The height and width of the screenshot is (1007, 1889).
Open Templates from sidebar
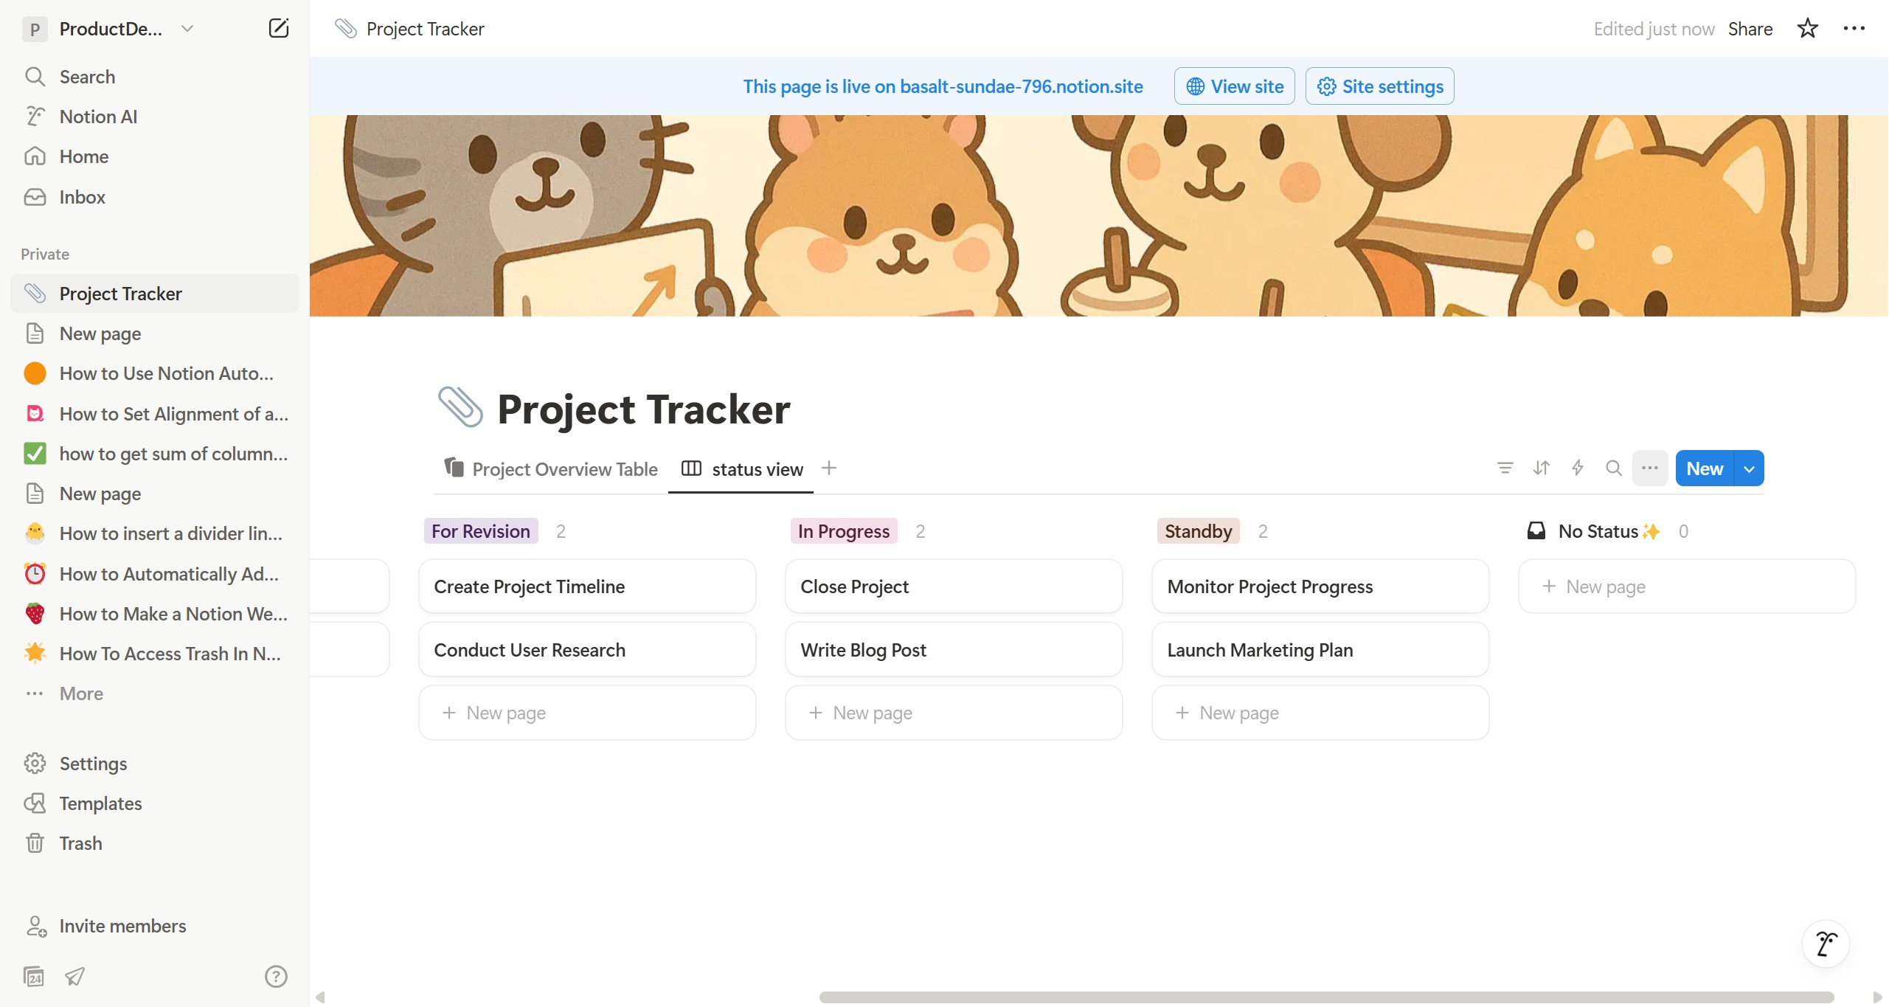pyautogui.click(x=155, y=803)
